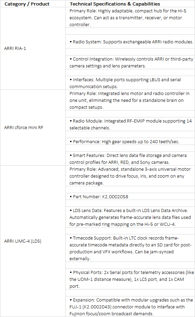Click the Radio Module RF-EMIP row
The width and height of the screenshot is (195, 317).
[130, 124]
